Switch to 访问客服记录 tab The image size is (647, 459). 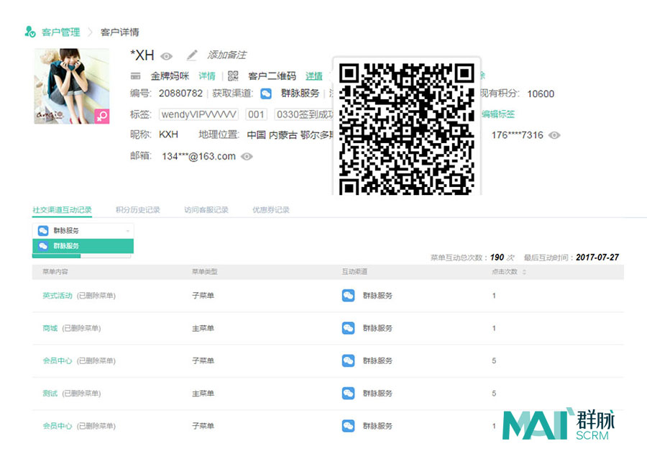point(206,209)
